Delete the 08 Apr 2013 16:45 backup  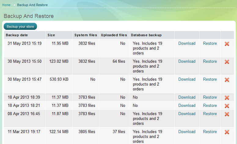pyautogui.click(x=227, y=114)
